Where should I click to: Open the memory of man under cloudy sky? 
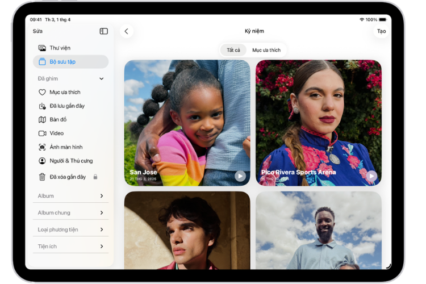(319, 231)
